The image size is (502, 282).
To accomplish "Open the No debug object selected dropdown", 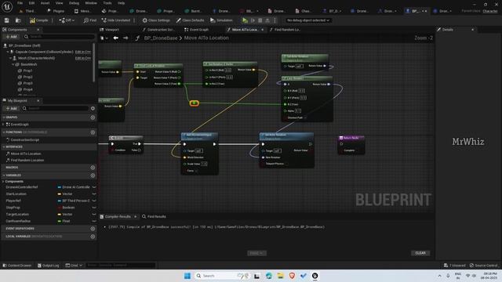I will (307, 20).
